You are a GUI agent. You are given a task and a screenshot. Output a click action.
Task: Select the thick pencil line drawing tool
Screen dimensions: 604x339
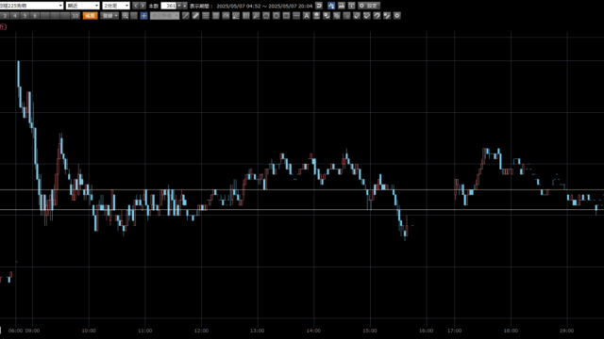[x=195, y=16]
